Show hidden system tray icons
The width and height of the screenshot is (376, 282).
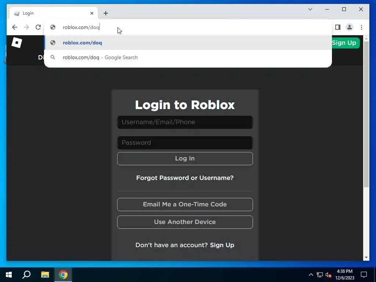[x=311, y=275]
